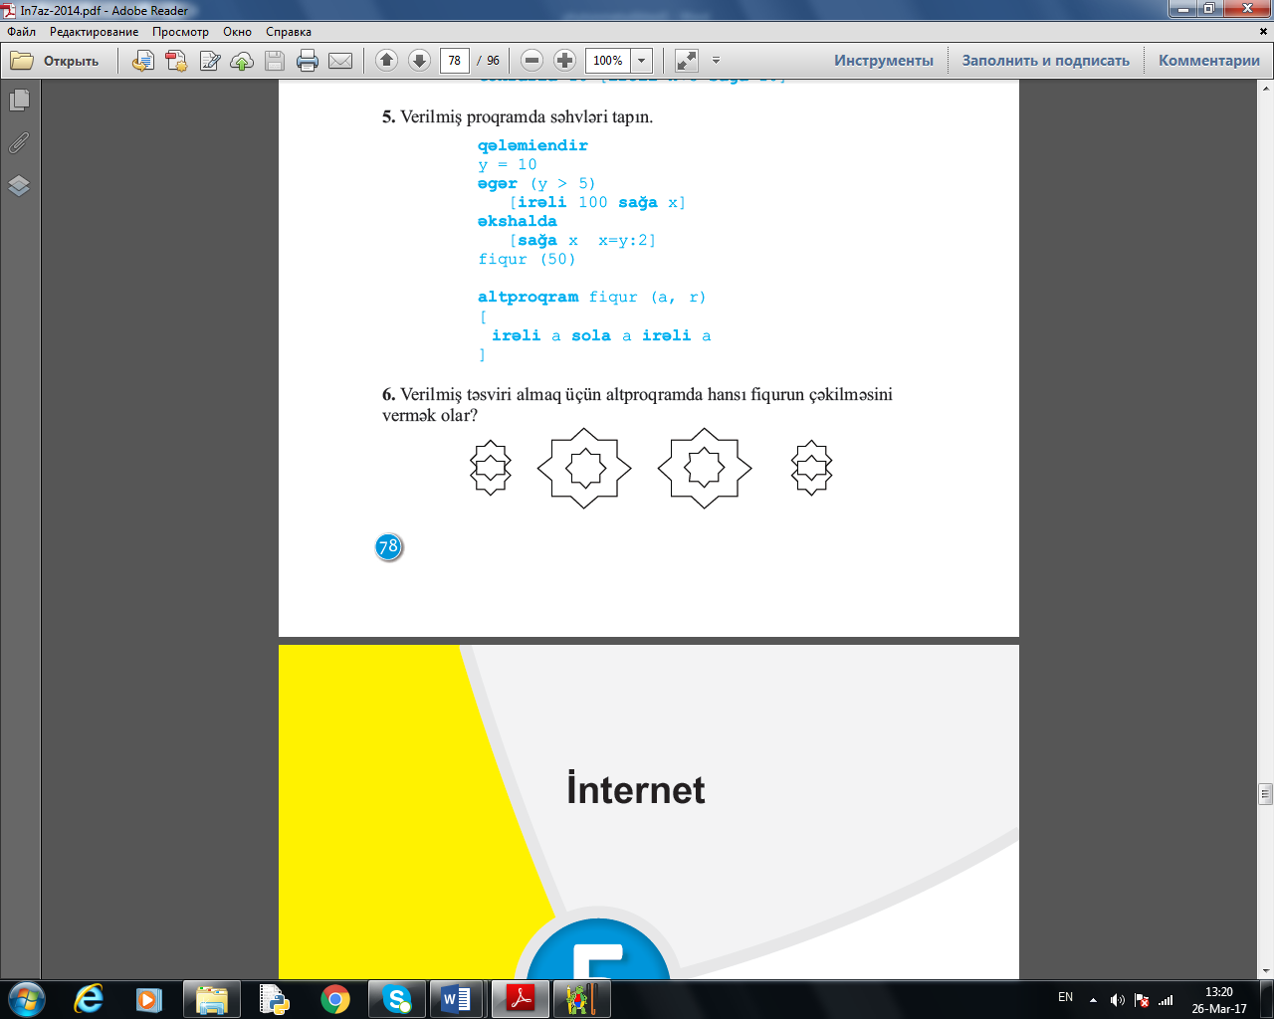
Task: Click the Edit PDF pencil icon
Action: coord(210,61)
